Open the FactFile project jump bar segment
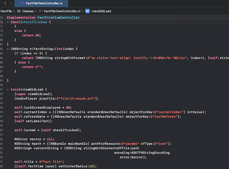This screenshot has width=229, height=169. tap(6, 11)
